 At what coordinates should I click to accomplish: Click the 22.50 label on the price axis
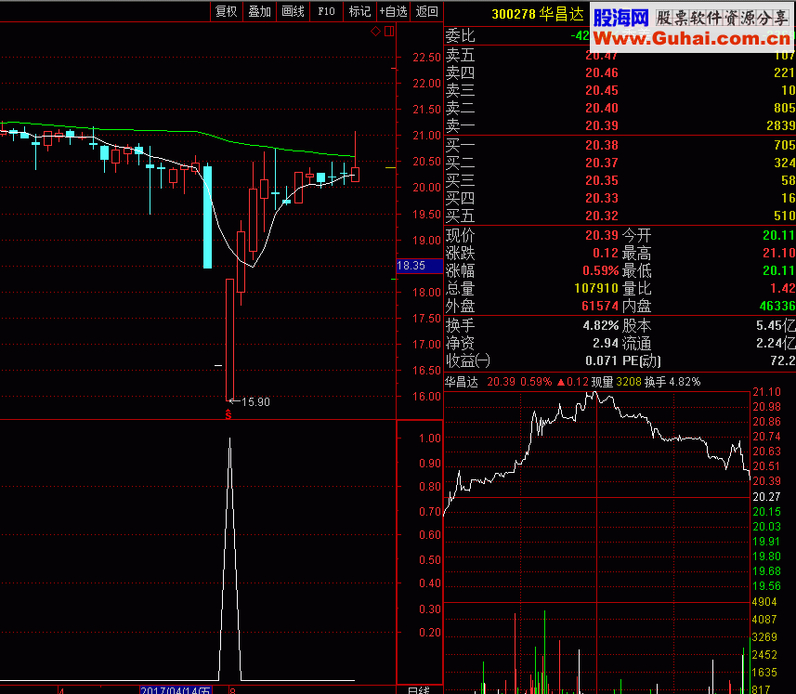[426, 58]
